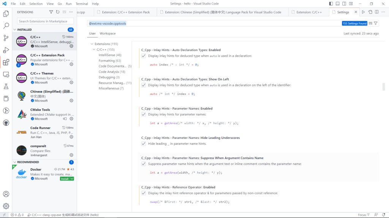Screen dimensions: 389x218
Task: Uncheck Auto Declaration Types: Enabled checkbox
Action: click(x=144, y=56)
